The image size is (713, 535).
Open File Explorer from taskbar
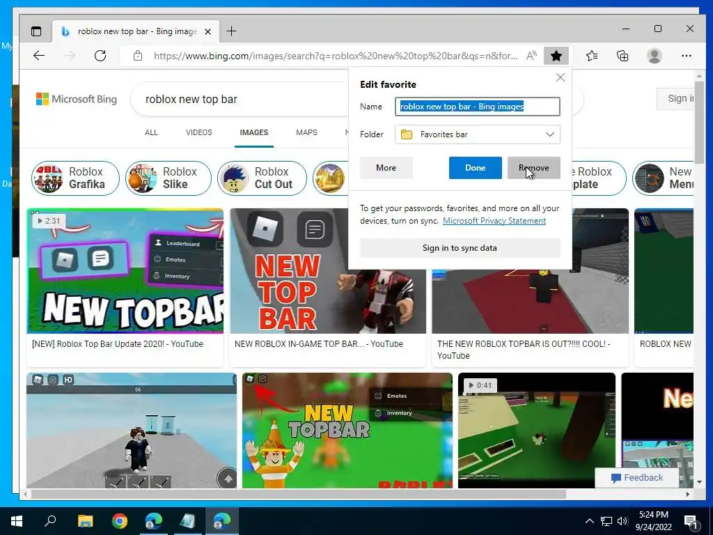(85, 521)
